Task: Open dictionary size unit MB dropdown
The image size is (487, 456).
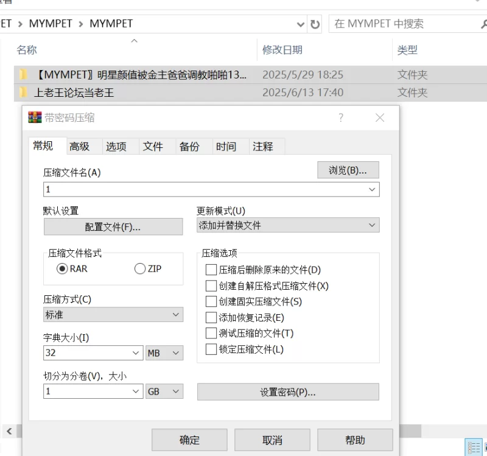Action: (164, 353)
